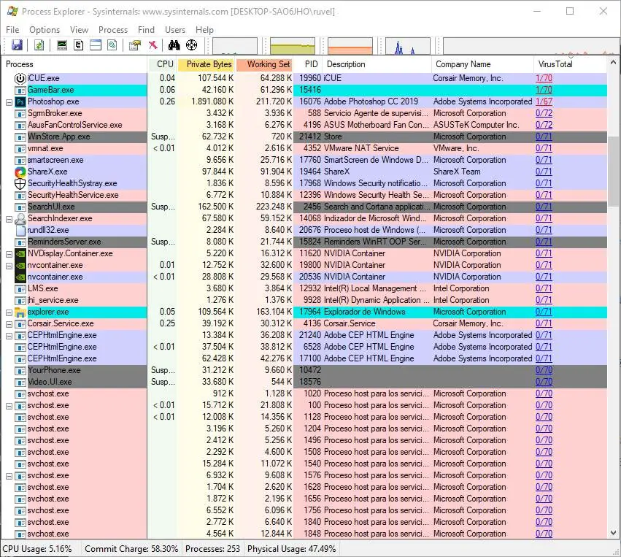Viewport: 621px width, 557px height.
Task: Open VirusTotal result 1/70 for iCUE.exe
Action: coord(544,78)
